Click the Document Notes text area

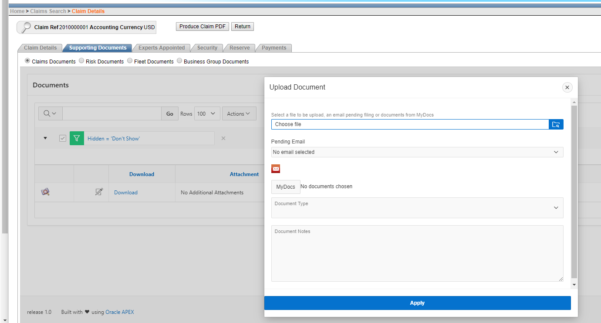pos(417,253)
